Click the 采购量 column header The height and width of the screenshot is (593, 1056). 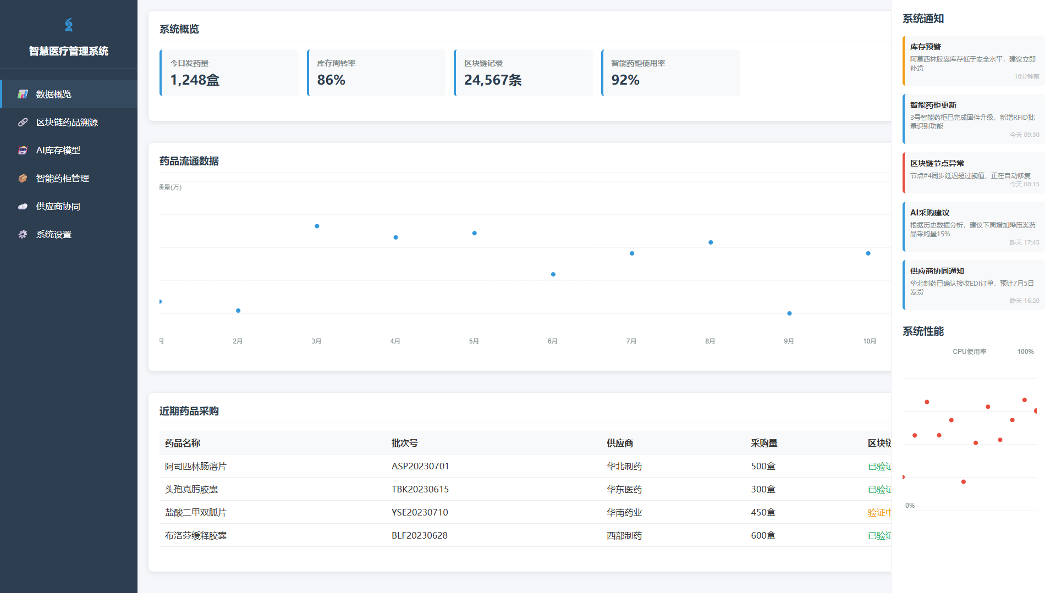(764, 443)
